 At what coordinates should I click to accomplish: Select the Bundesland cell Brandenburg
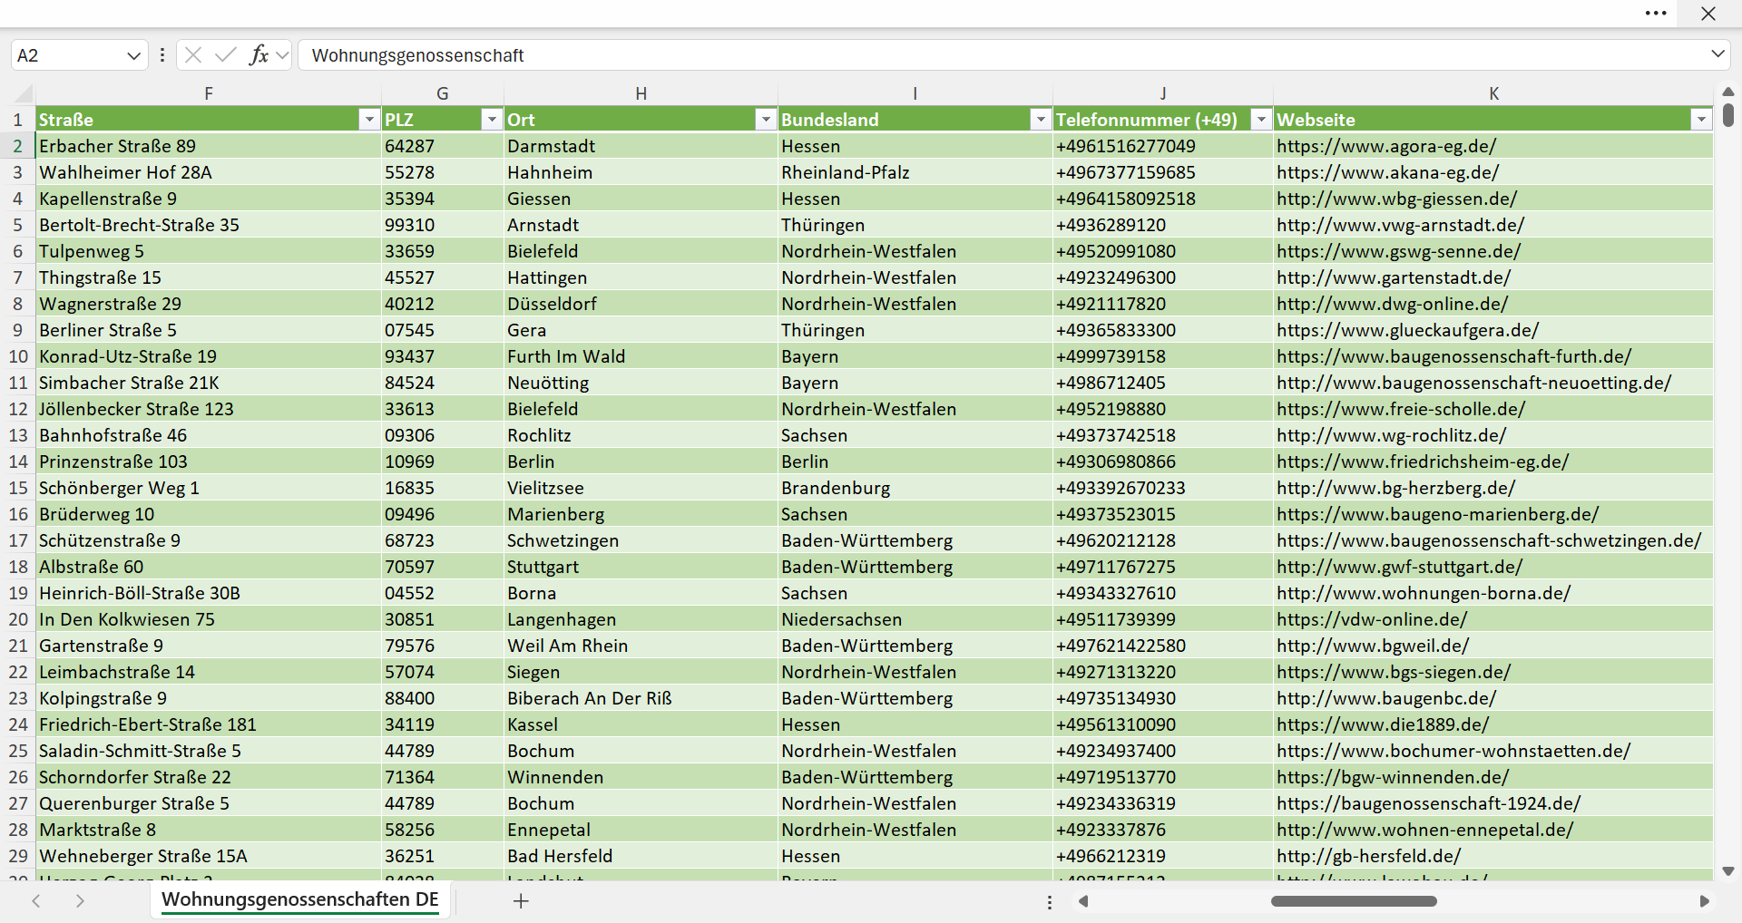915,488
